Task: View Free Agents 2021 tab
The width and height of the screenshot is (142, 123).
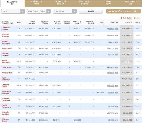Action: click(x=131, y=3)
